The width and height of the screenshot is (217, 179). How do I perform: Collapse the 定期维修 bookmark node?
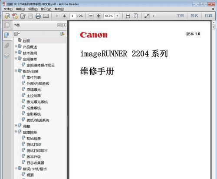16,58
